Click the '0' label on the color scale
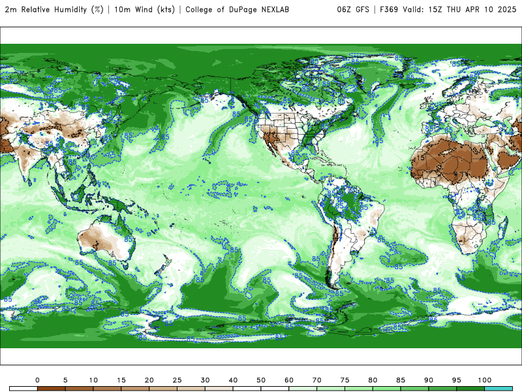The width and height of the screenshot is (522, 392). (x=37, y=380)
